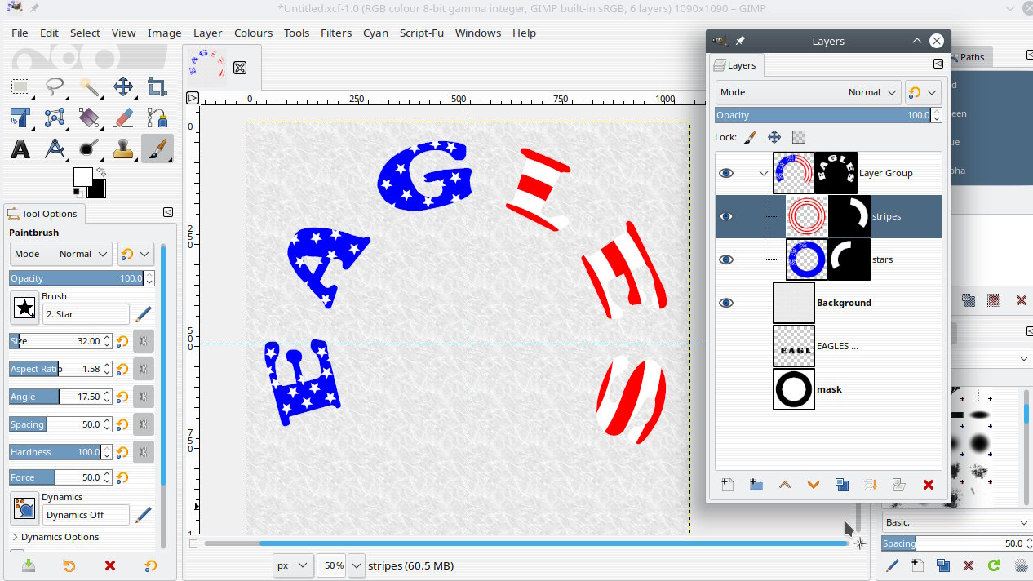The width and height of the screenshot is (1033, 581).
Task: Toggle link Aspect Ratio to brush native
Action: 144,369
